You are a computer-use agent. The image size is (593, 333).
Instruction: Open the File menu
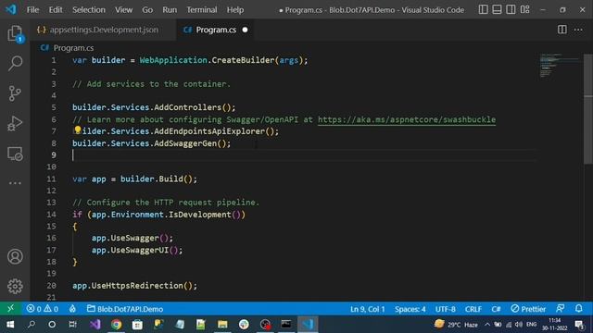point(32,10)
